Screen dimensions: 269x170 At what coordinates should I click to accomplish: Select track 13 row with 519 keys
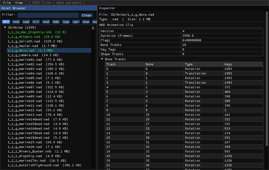(184, 128)
